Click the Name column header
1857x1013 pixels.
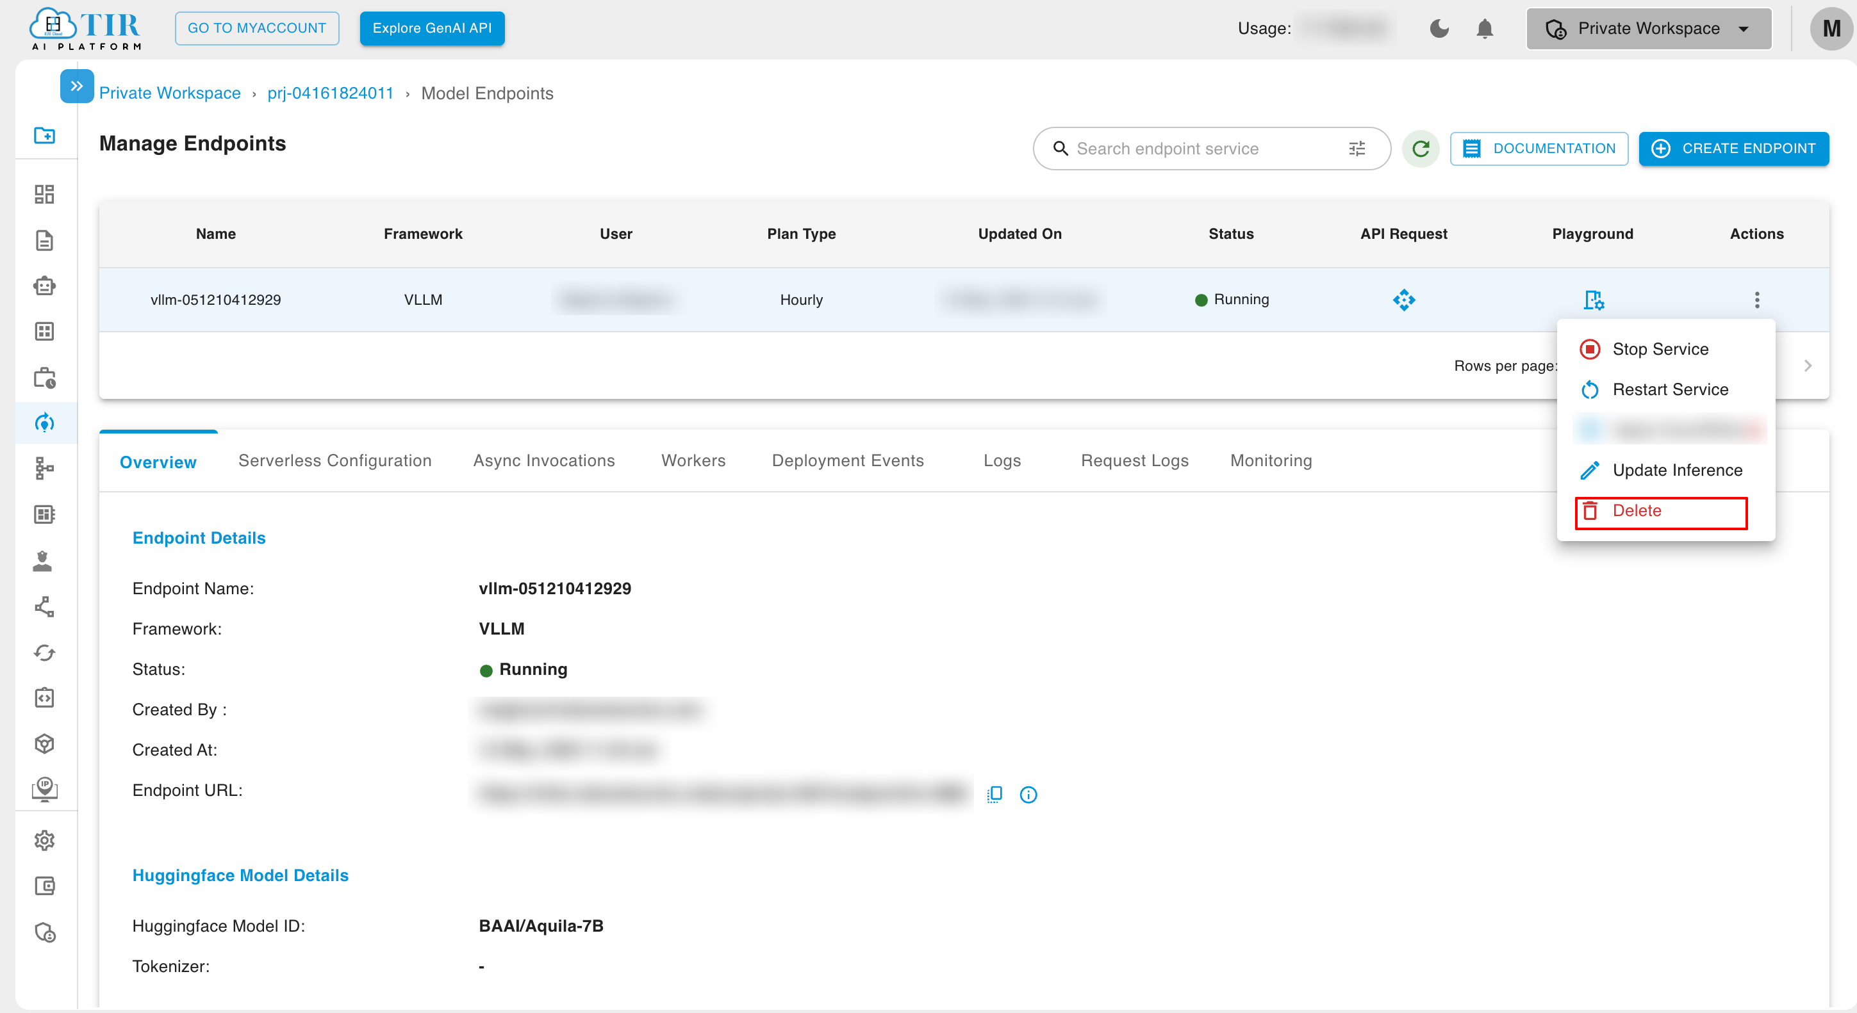[215, 234]
